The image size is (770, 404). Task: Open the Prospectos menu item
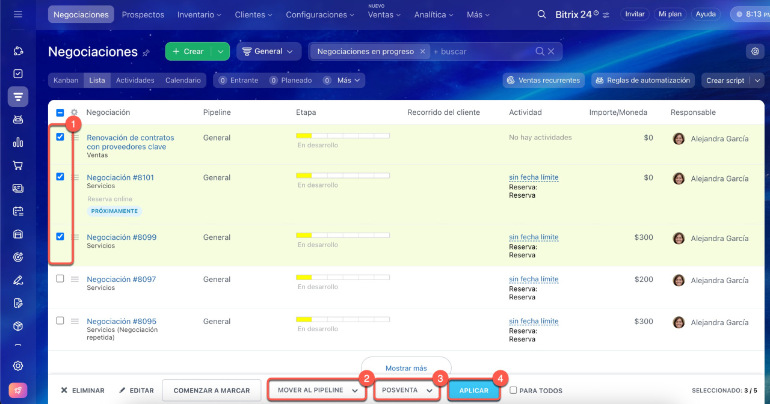[143, 14]
